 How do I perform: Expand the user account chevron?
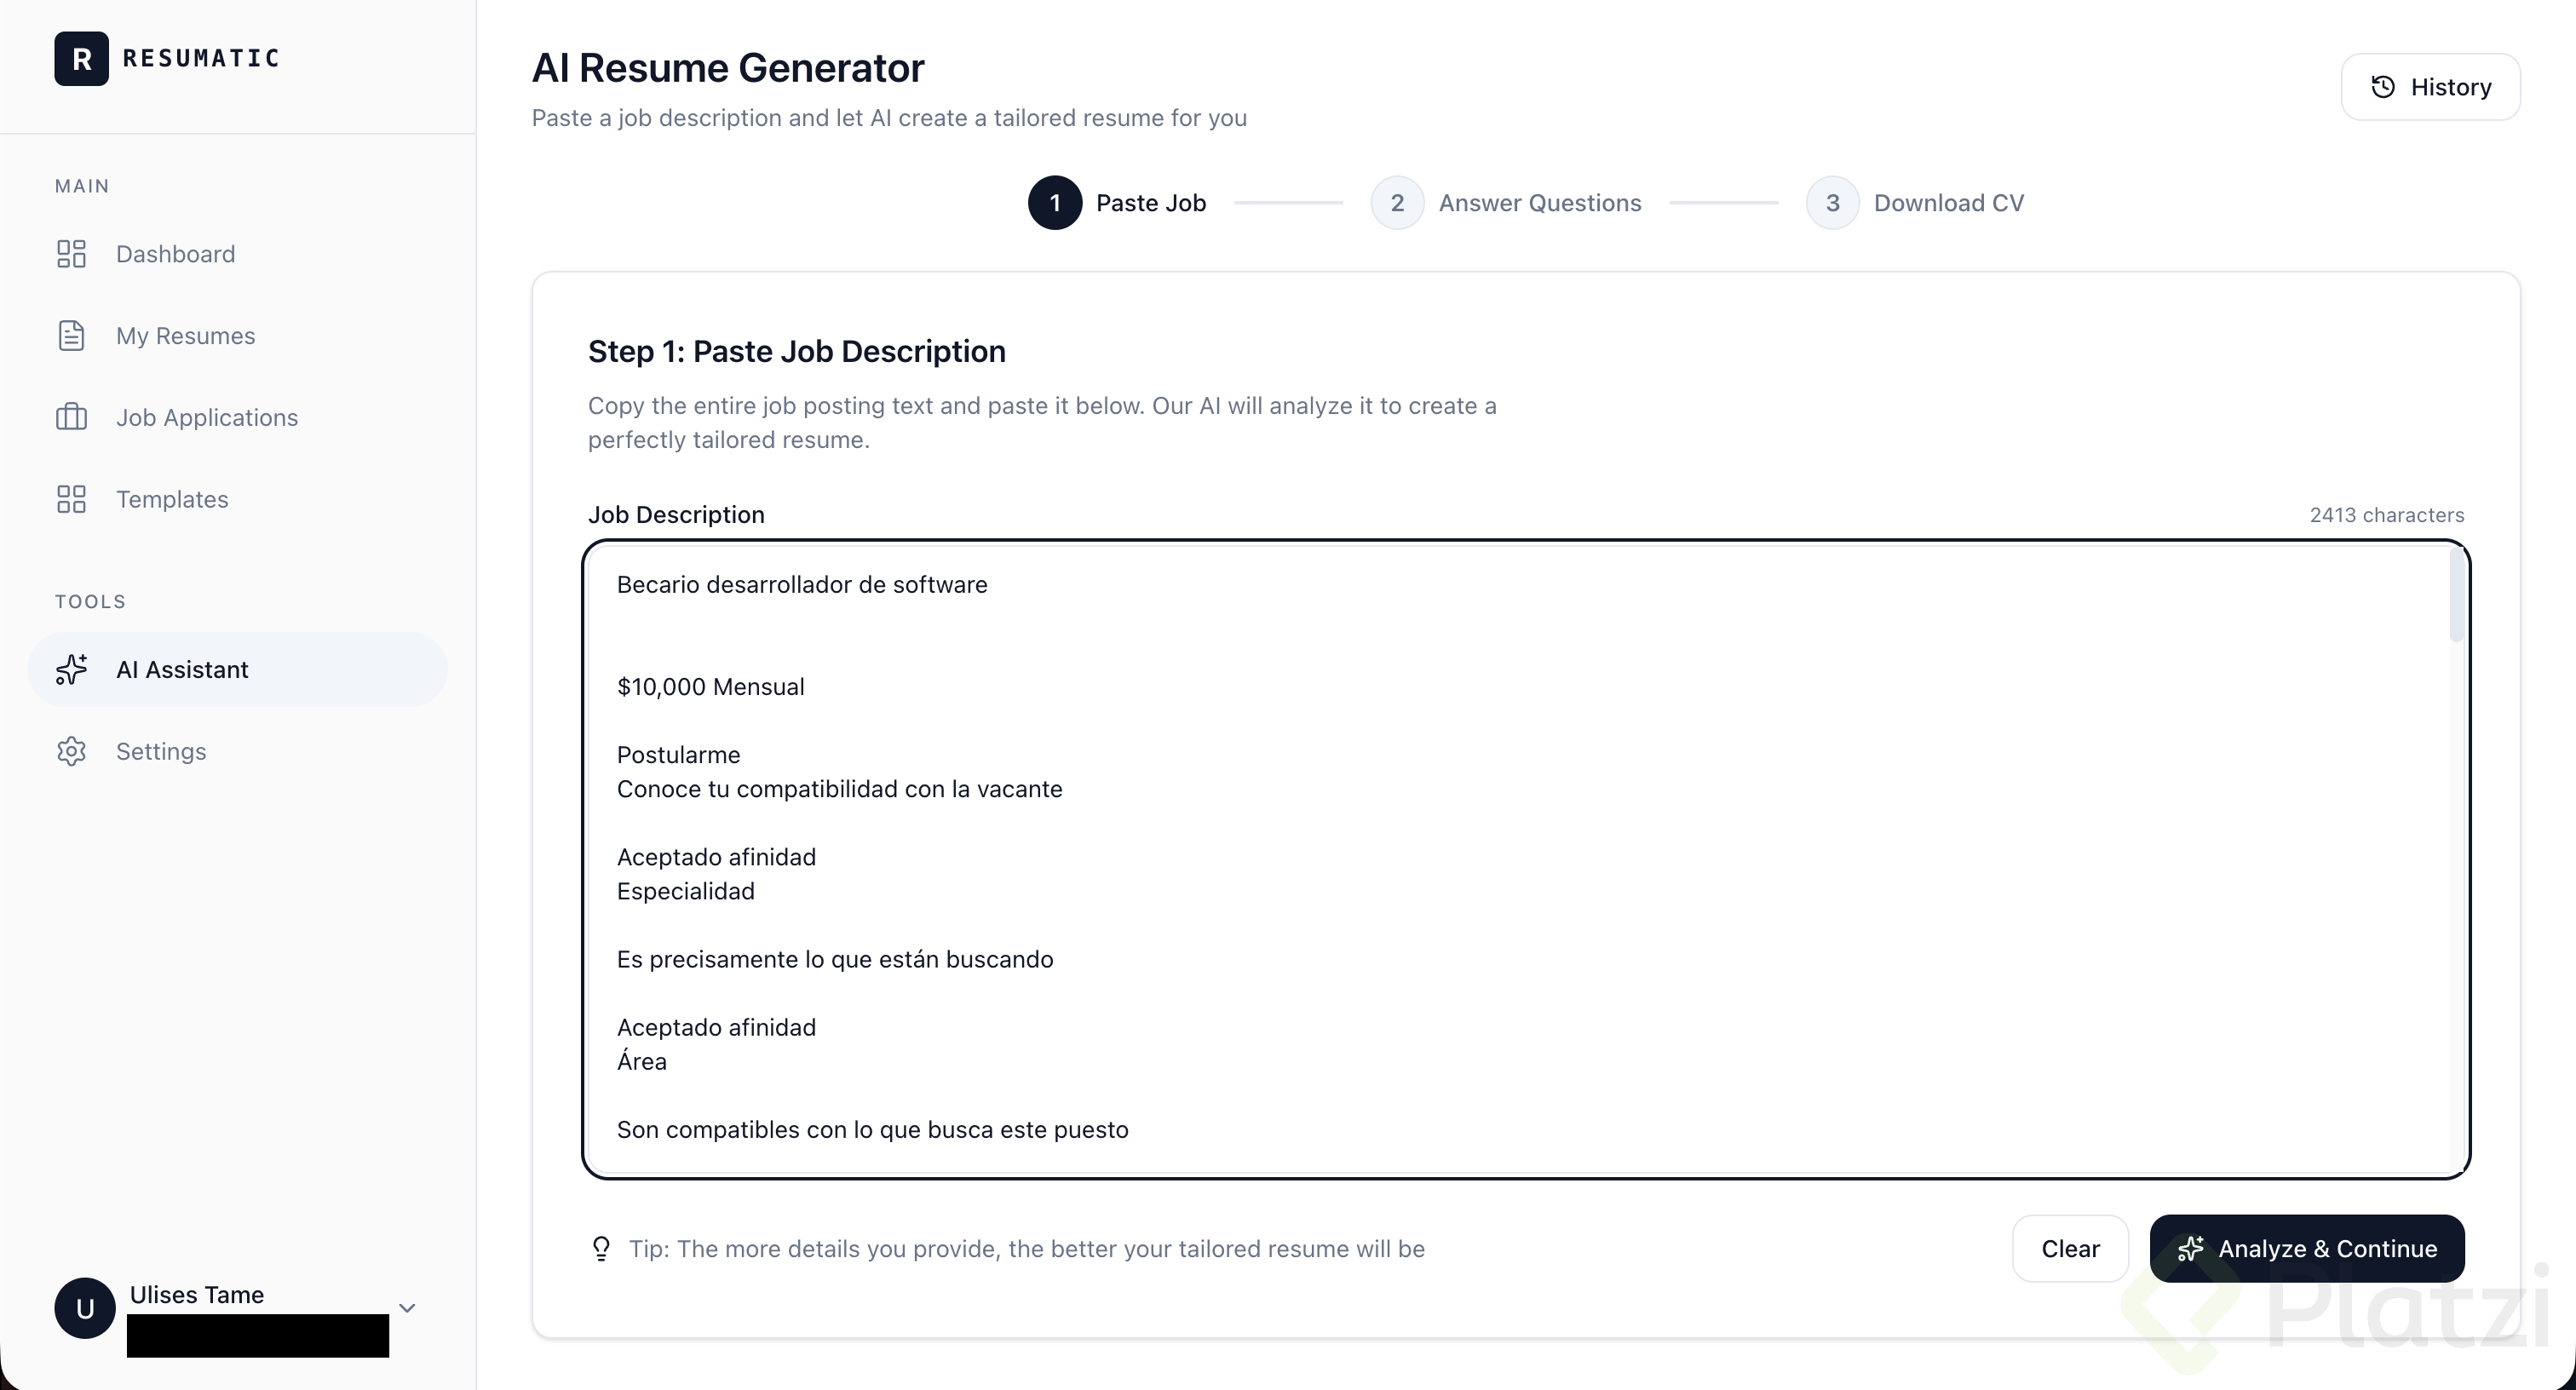click(x=407, y=1308)
